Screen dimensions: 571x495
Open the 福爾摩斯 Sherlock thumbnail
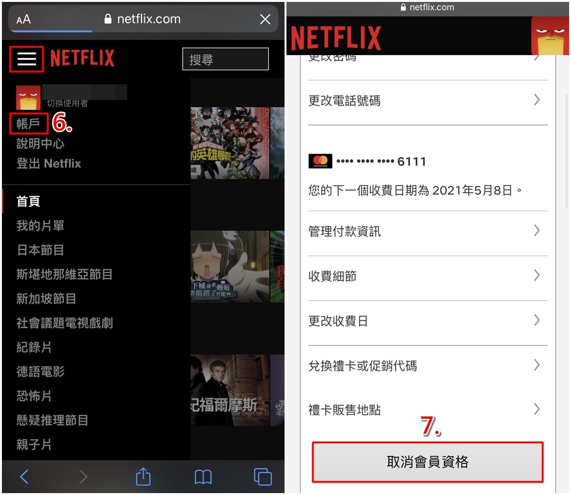point(230,390)
